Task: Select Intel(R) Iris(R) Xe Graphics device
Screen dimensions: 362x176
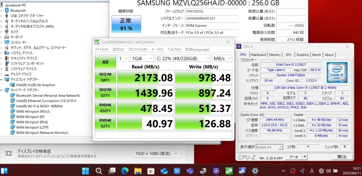Action: pyautogui.click(x=36, y=85)
